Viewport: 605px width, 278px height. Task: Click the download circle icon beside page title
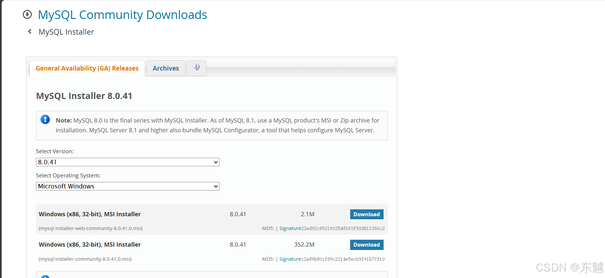(27, 15)
